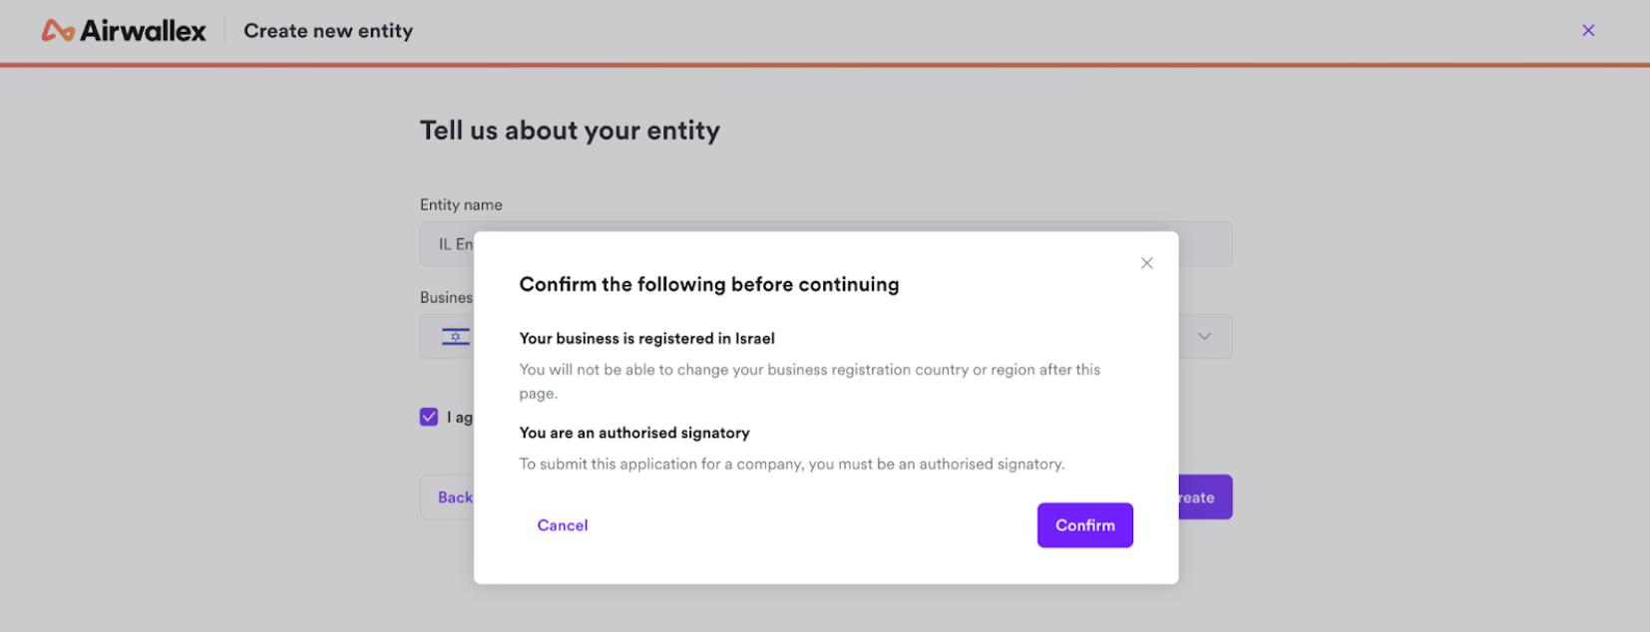The height and width of the screenshot is (632, 1650).
Task: Confirm the business registration details
Action: [x=1084, y=525]
